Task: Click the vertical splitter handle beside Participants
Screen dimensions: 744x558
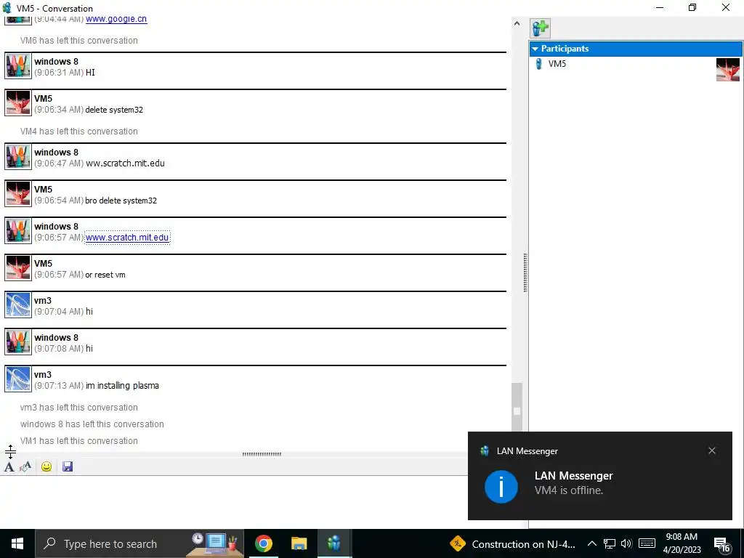Action: pos(525,273)
